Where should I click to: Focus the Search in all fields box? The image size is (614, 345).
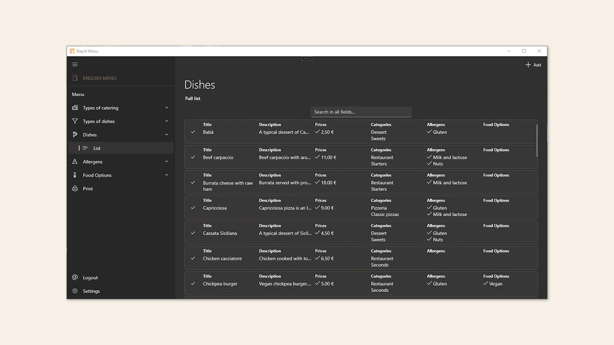pos(361,112)
